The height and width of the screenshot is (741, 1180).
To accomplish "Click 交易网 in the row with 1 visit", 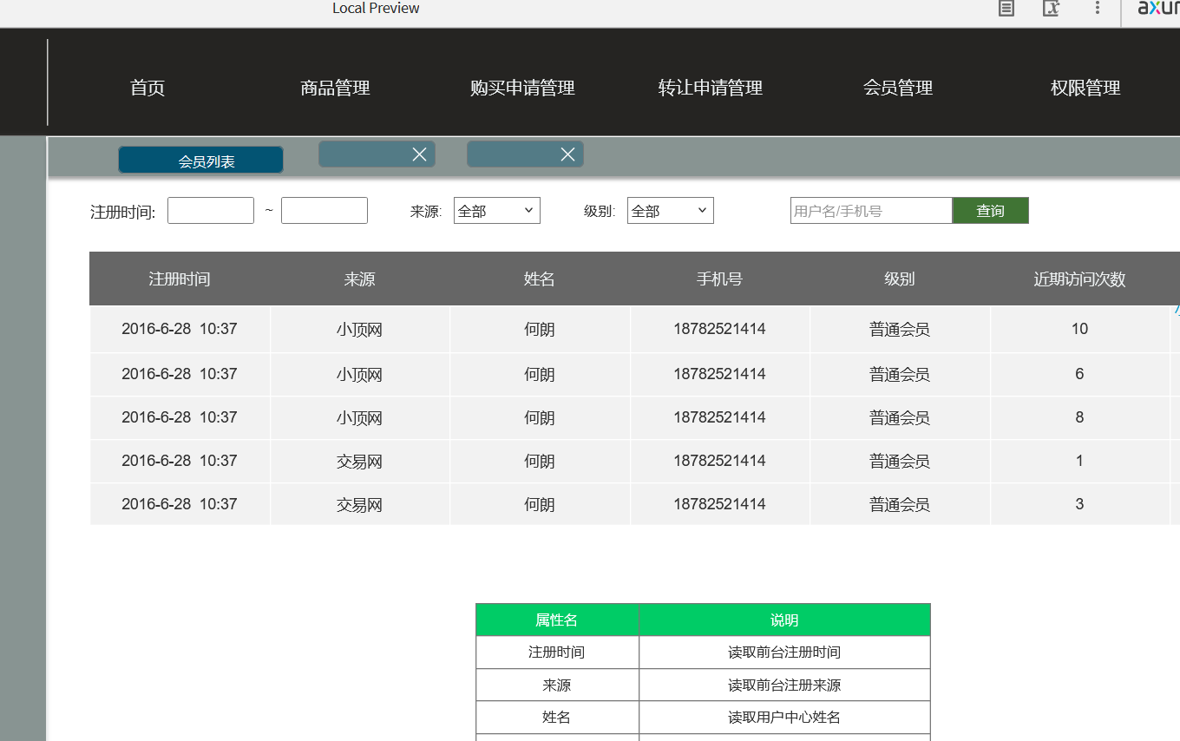I will click(359, 462).
